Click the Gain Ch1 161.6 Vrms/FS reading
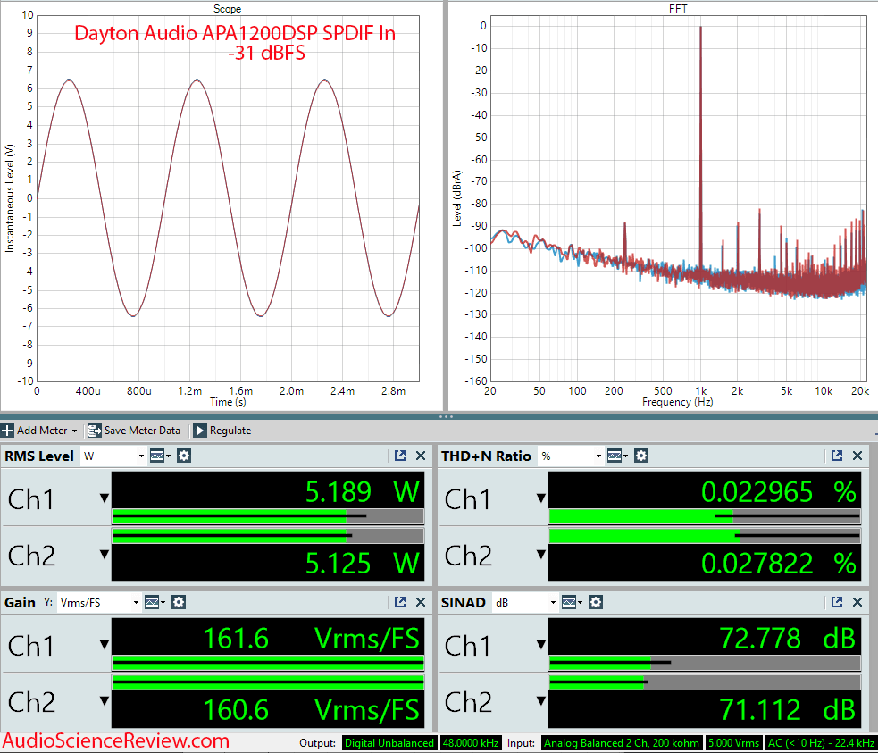The image size is (878, 753). [x=311, y=639]
